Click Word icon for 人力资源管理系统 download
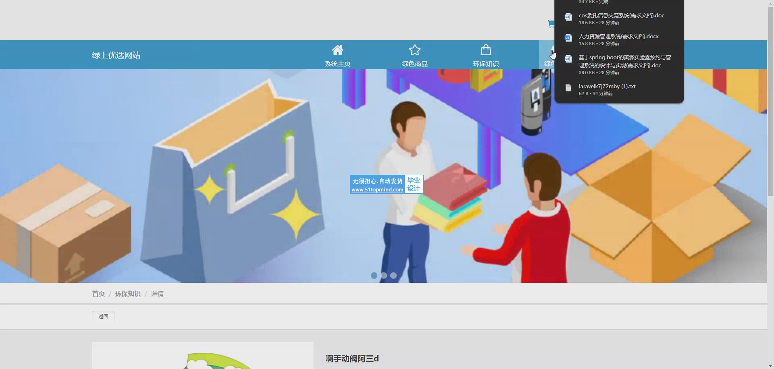The height and width of the screenshot is (369, 774). [x=568, y=38]
